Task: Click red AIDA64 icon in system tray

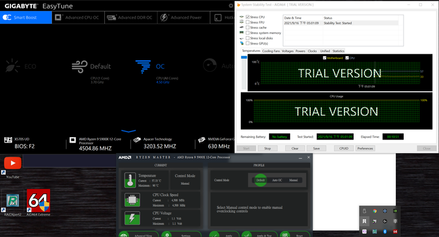Action: tap(395, 232)
